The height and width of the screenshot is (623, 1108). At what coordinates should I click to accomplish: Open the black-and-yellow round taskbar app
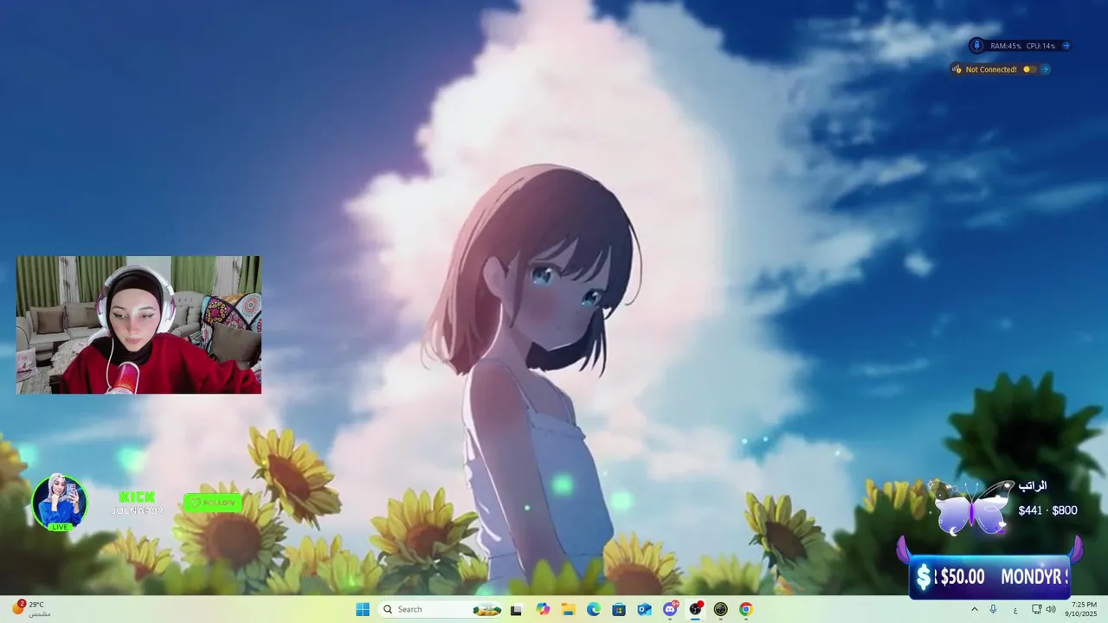720,610
